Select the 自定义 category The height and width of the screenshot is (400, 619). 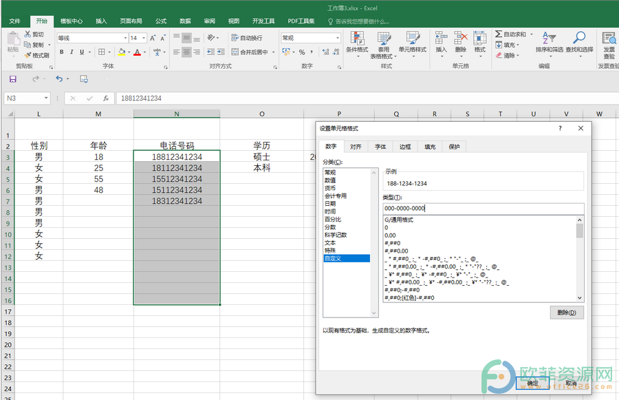pyautogui.click(x=346, y=258)
